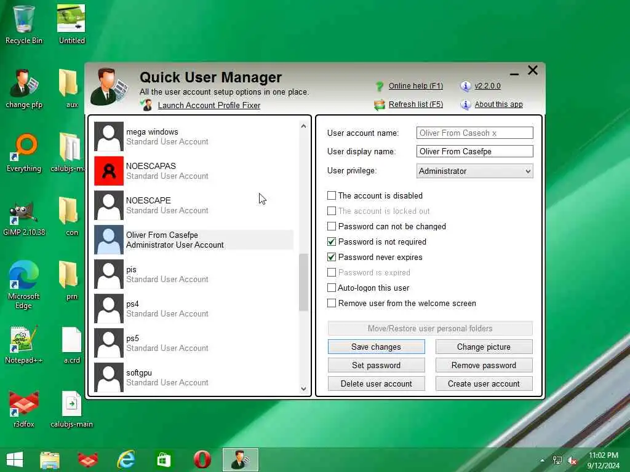Open the a.crd file icon
Screen dimensions: 630x472
[x=71, y=344]
